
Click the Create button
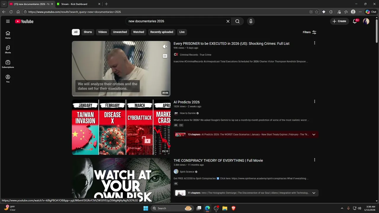tap(339, 21)
